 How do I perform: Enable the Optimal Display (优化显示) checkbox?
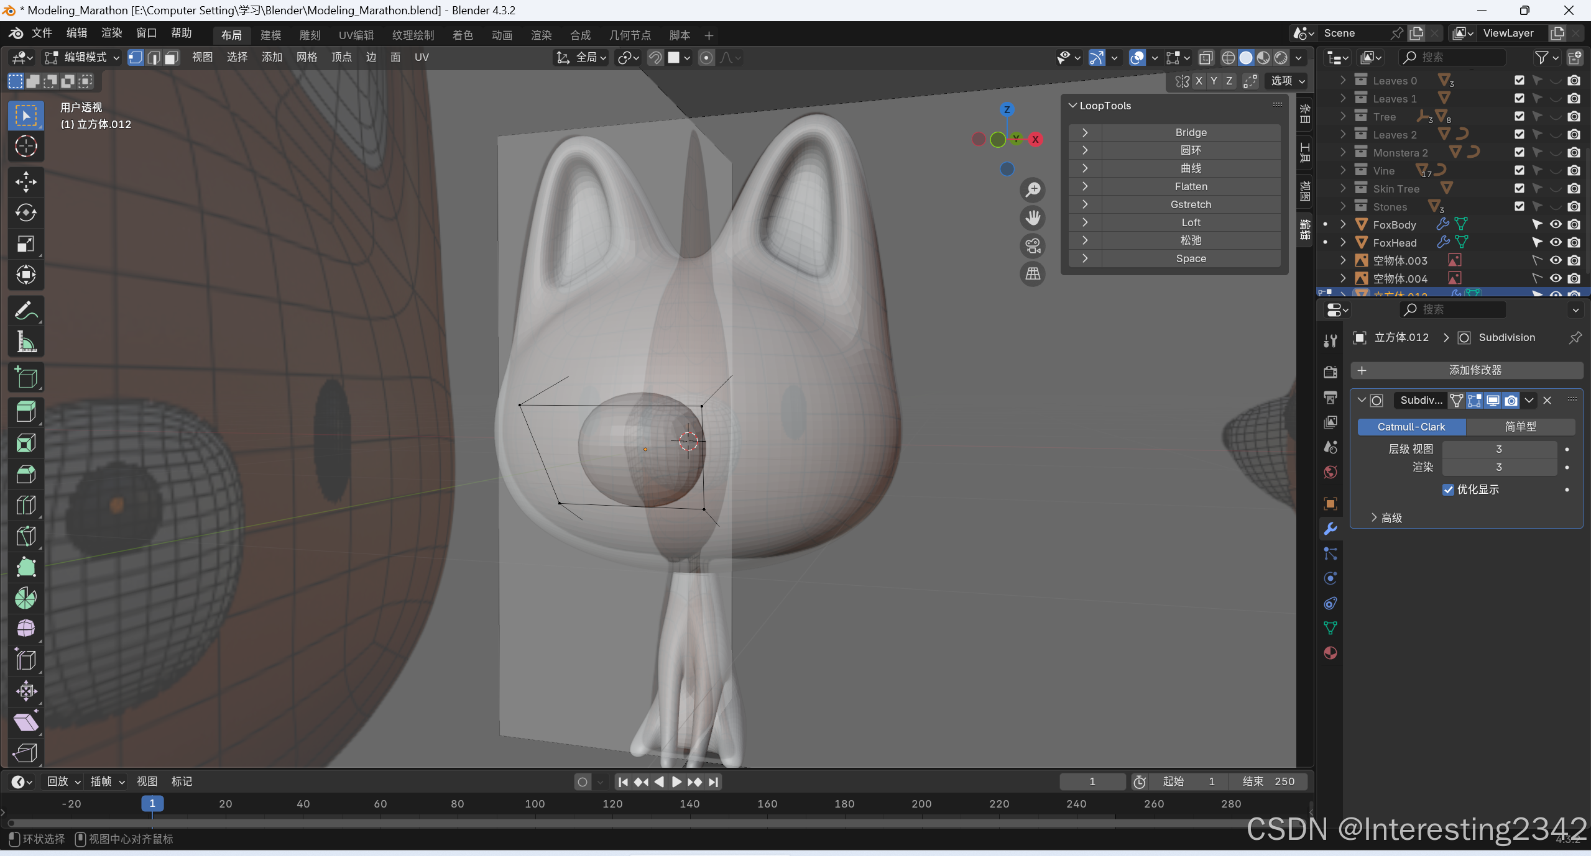1448,489
